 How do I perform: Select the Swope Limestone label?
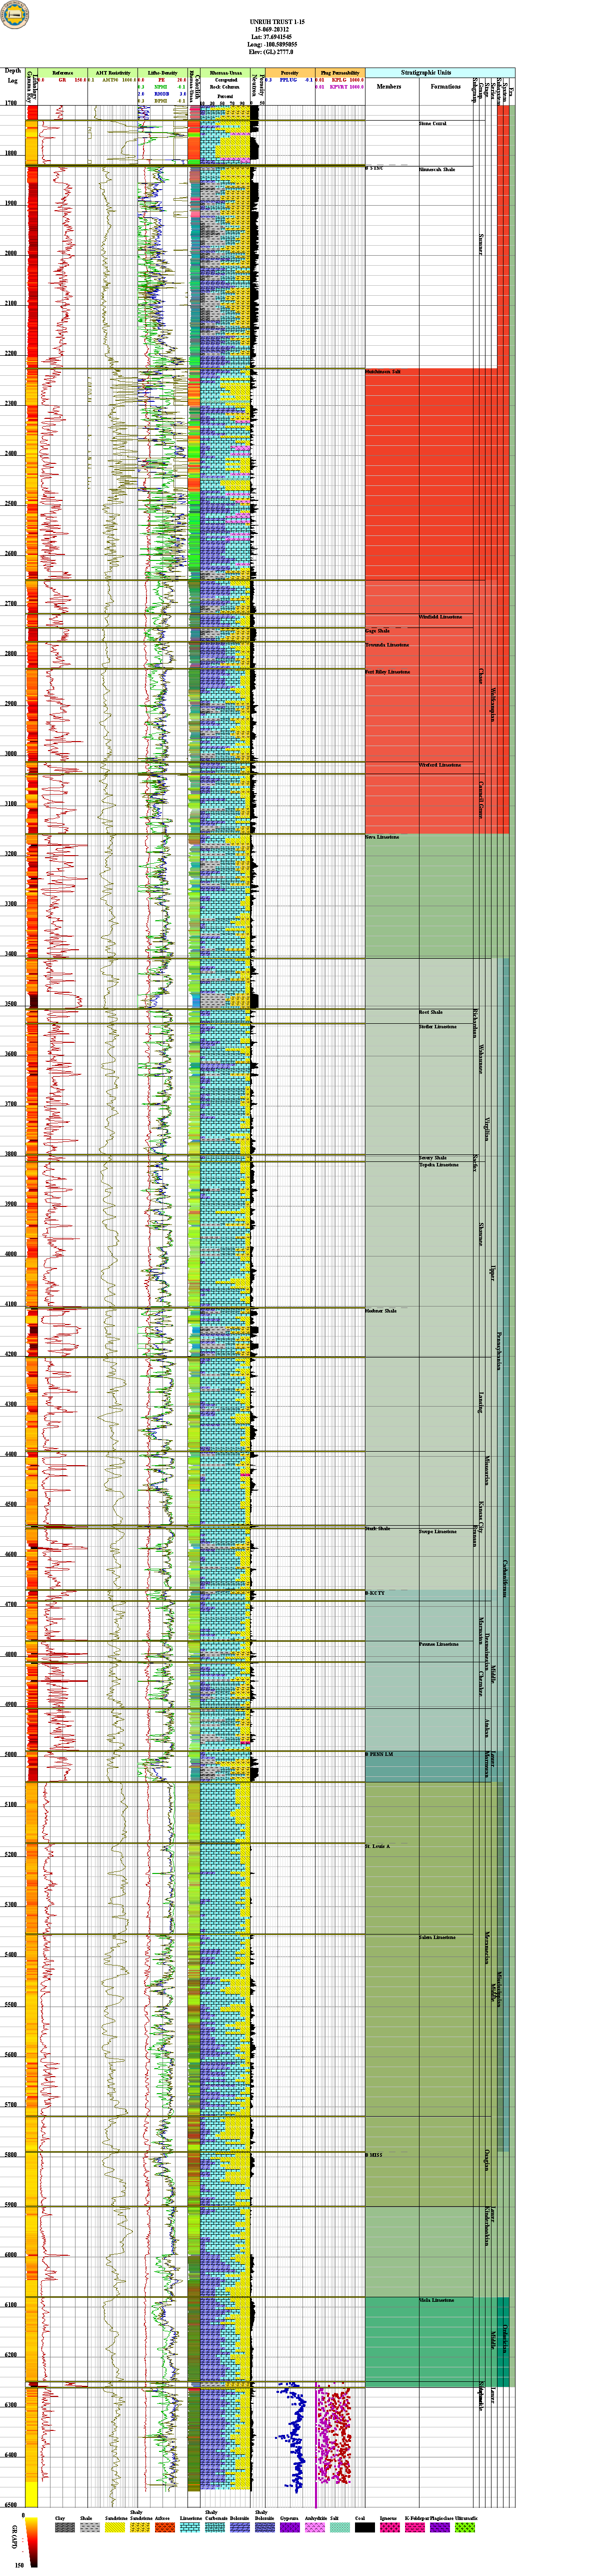coord(437,1531)
